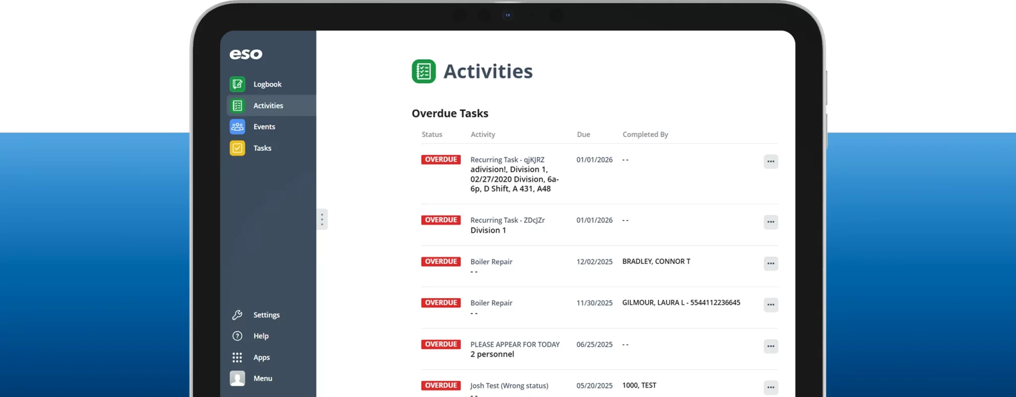Click the Menu user avatar icon
Image resolution: width=1016 pixels, height=397 pixels.
pos(237,379)
